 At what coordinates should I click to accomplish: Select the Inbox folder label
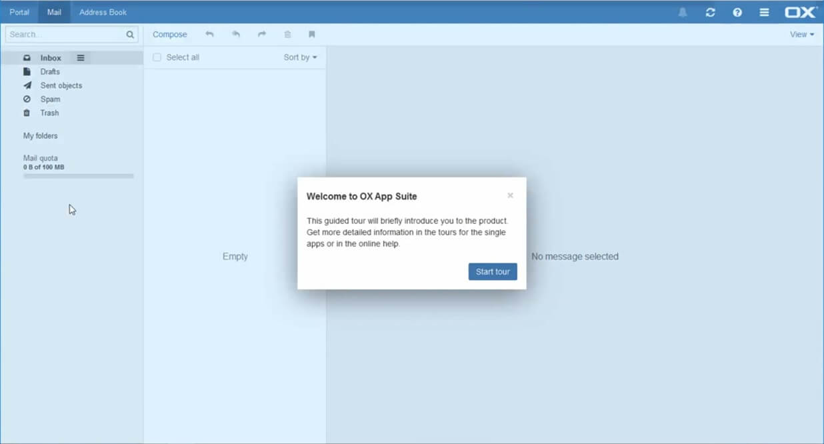[x=51, y=58]
